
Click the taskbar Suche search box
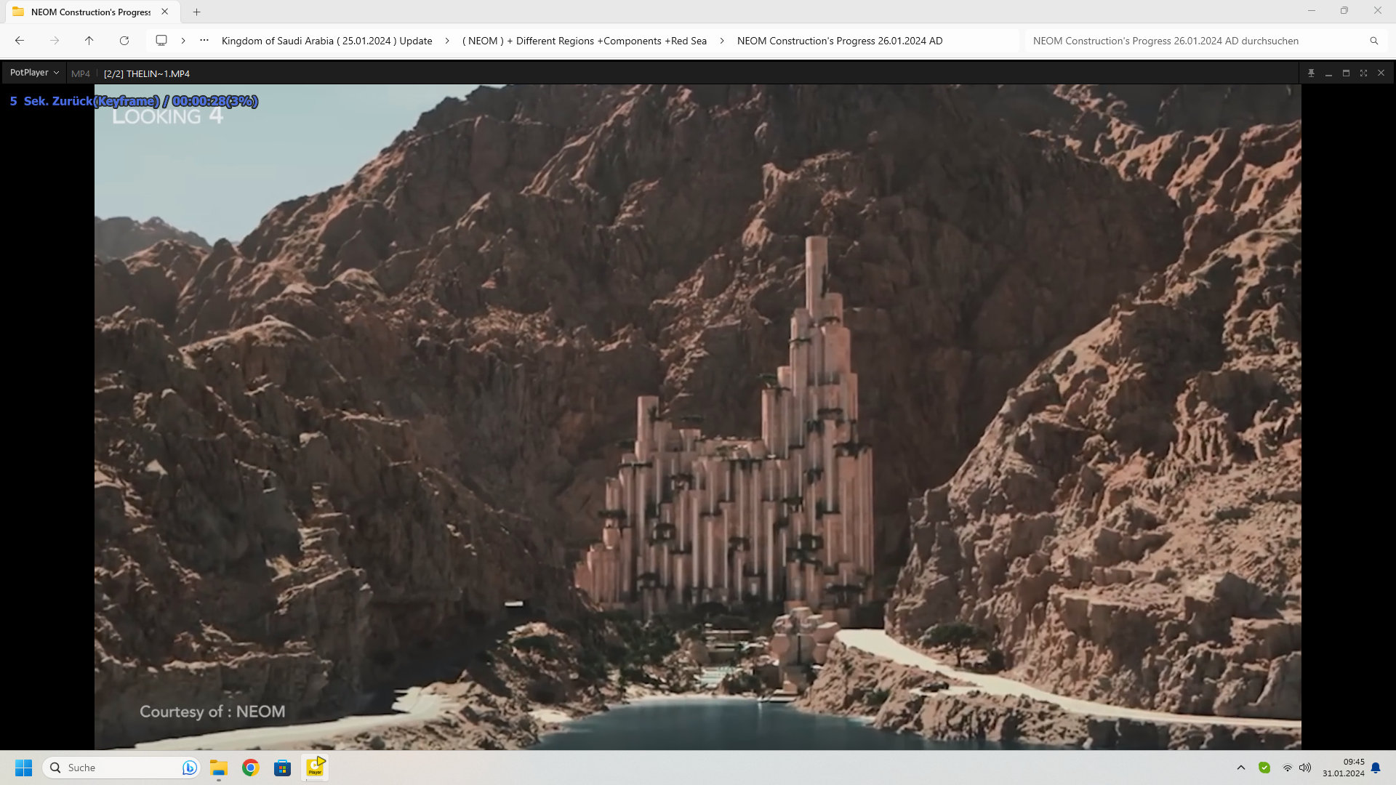pyautogui.click(x=121, y=768)
